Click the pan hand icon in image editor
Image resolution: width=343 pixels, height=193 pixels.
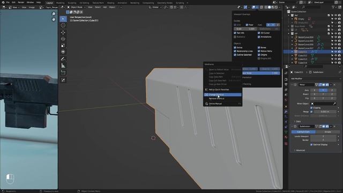54,19
